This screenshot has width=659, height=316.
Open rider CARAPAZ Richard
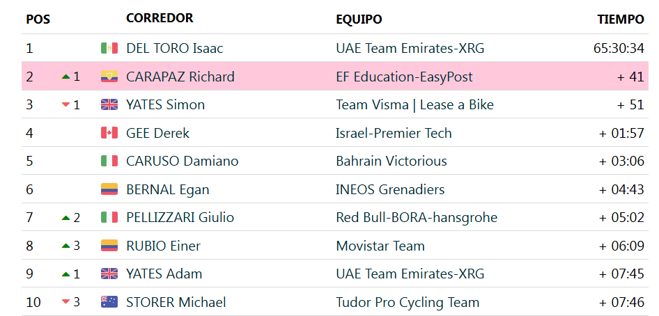click(180, 77)
